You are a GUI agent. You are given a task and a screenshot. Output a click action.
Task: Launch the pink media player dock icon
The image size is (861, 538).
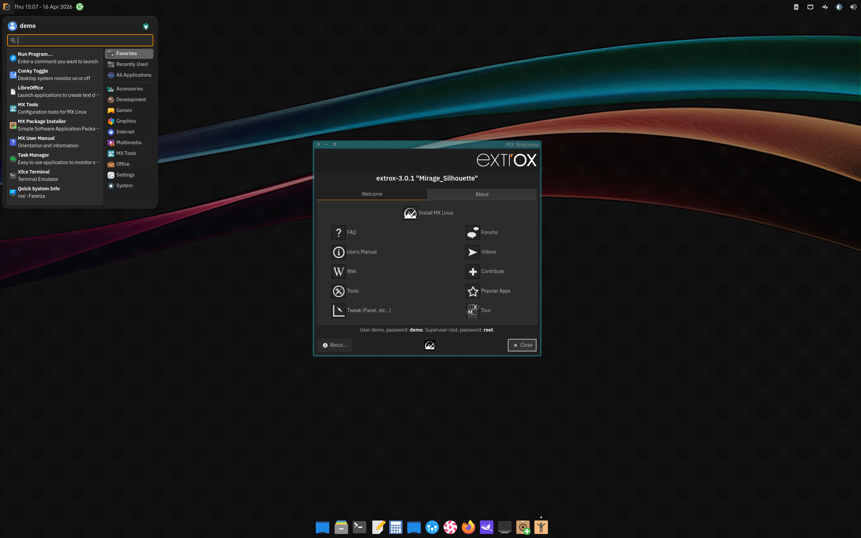tap(450, 527)
